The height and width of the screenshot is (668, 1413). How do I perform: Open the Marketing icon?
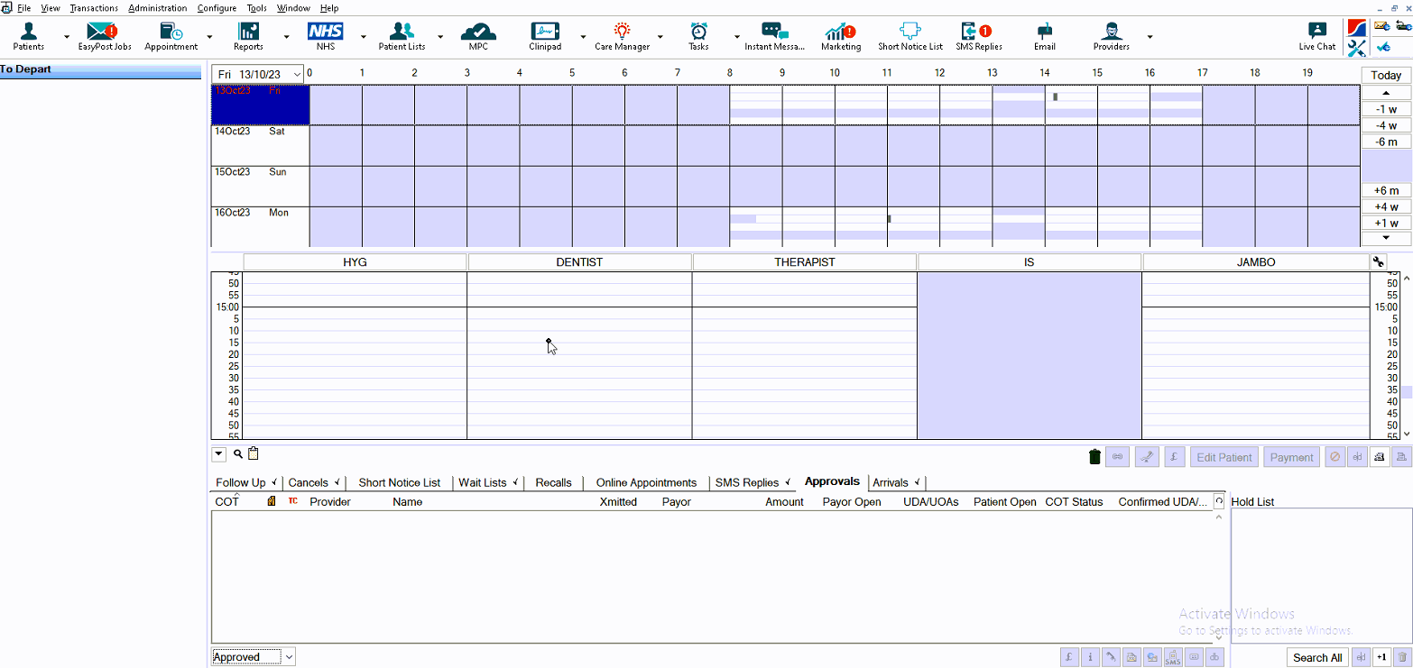pyautogui.click(x=841, y=36)
